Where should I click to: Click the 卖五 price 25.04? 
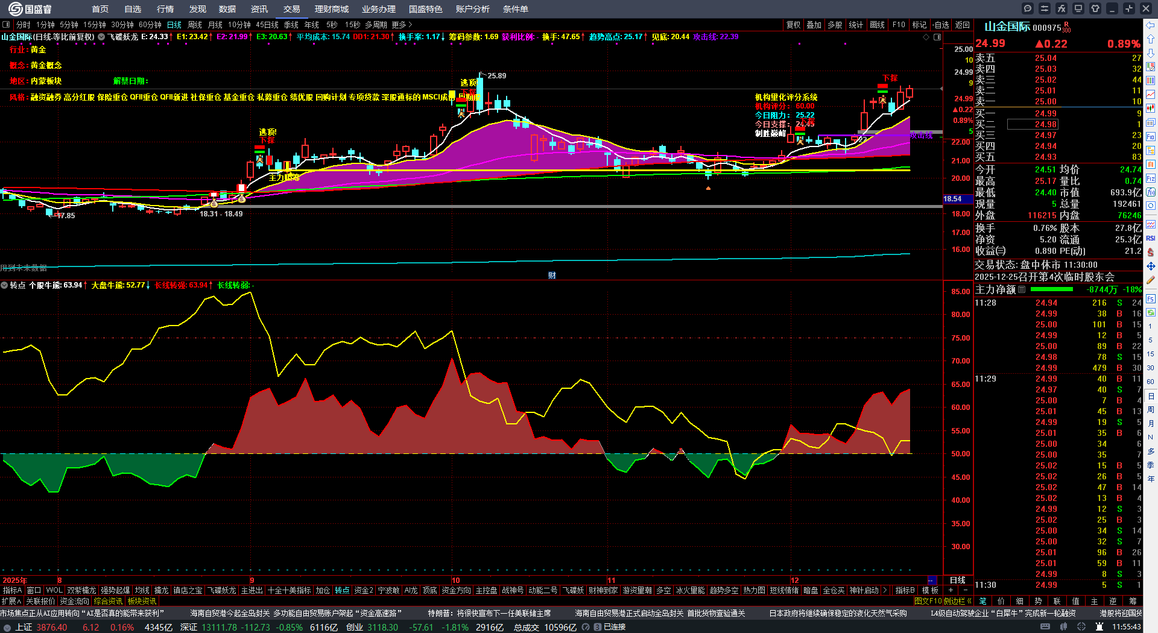click(1046, 58)
